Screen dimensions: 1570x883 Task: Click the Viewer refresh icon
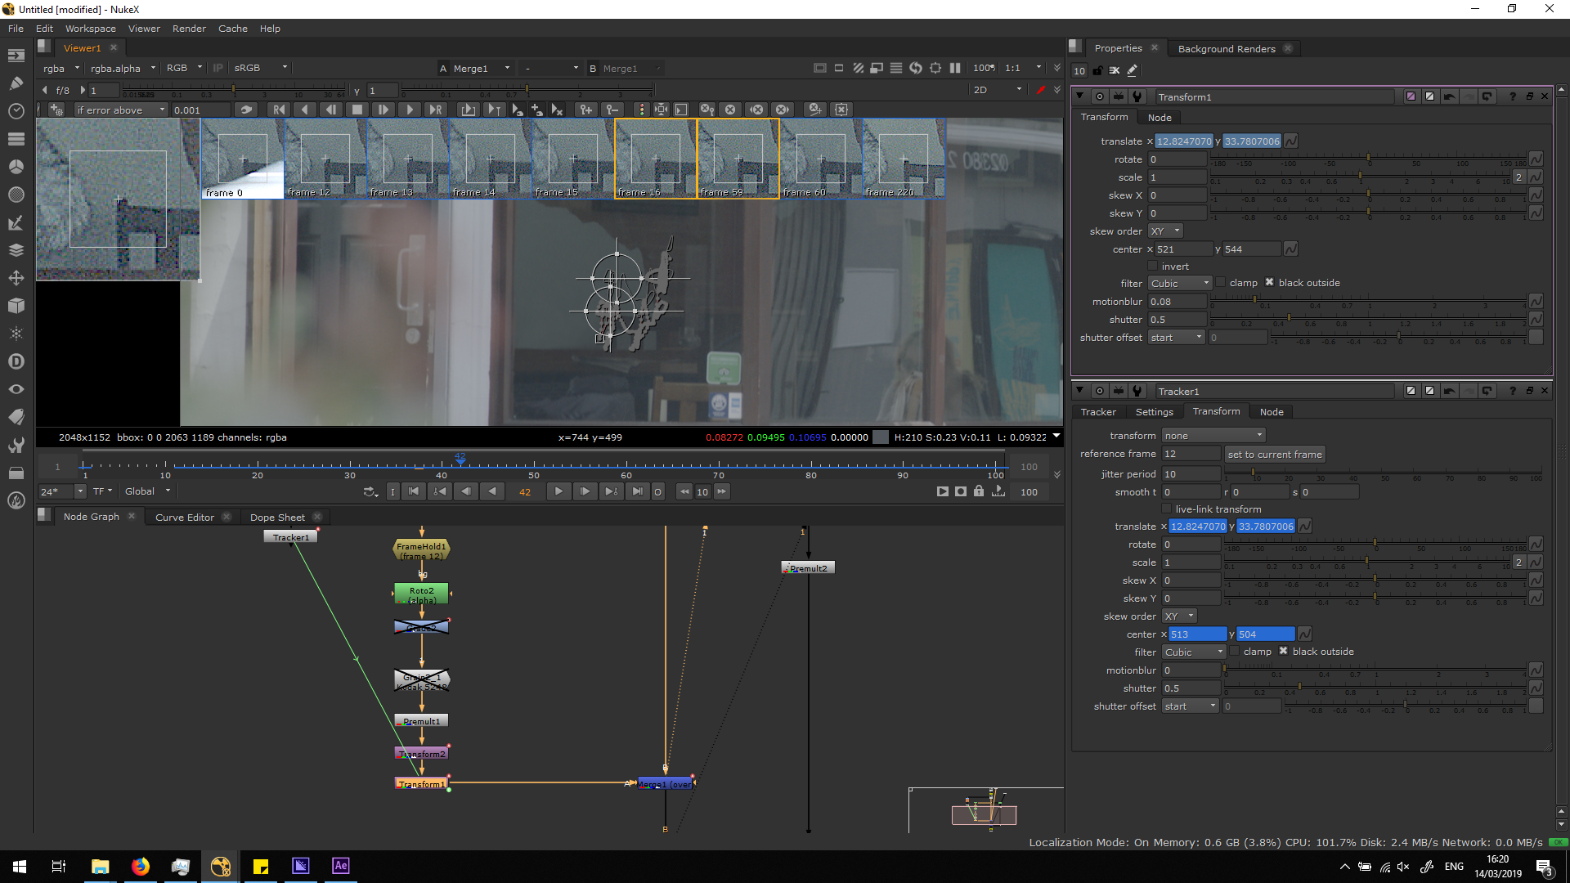point(916,68)
